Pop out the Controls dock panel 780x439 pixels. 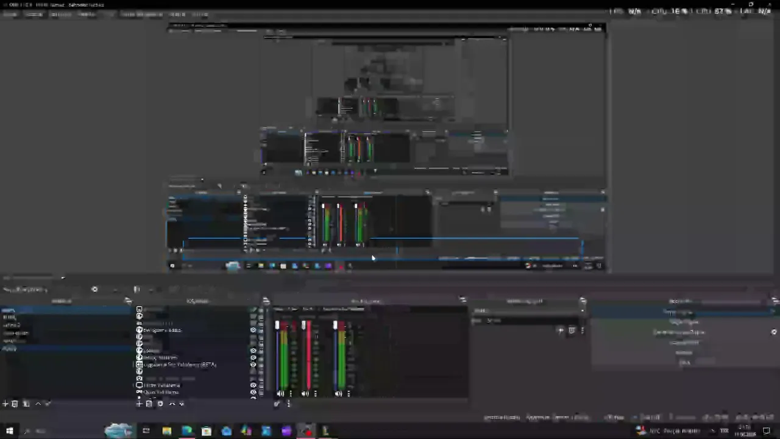tap(775, 301)
